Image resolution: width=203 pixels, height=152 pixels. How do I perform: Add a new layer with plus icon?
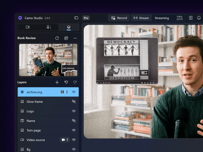point(57,82)
